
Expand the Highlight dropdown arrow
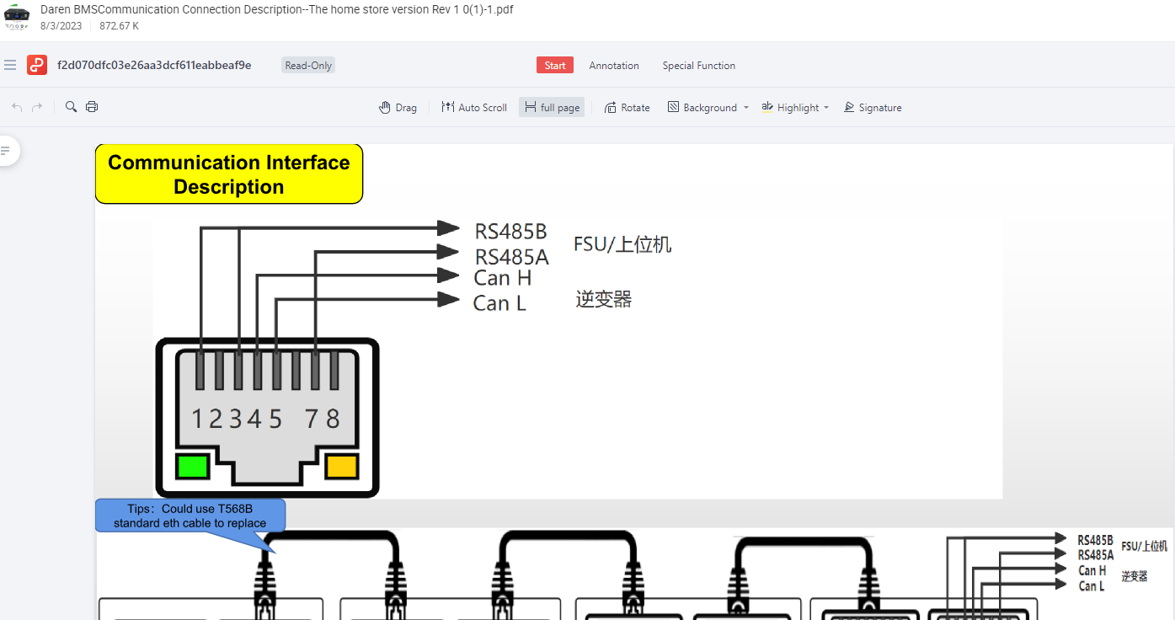826,108
